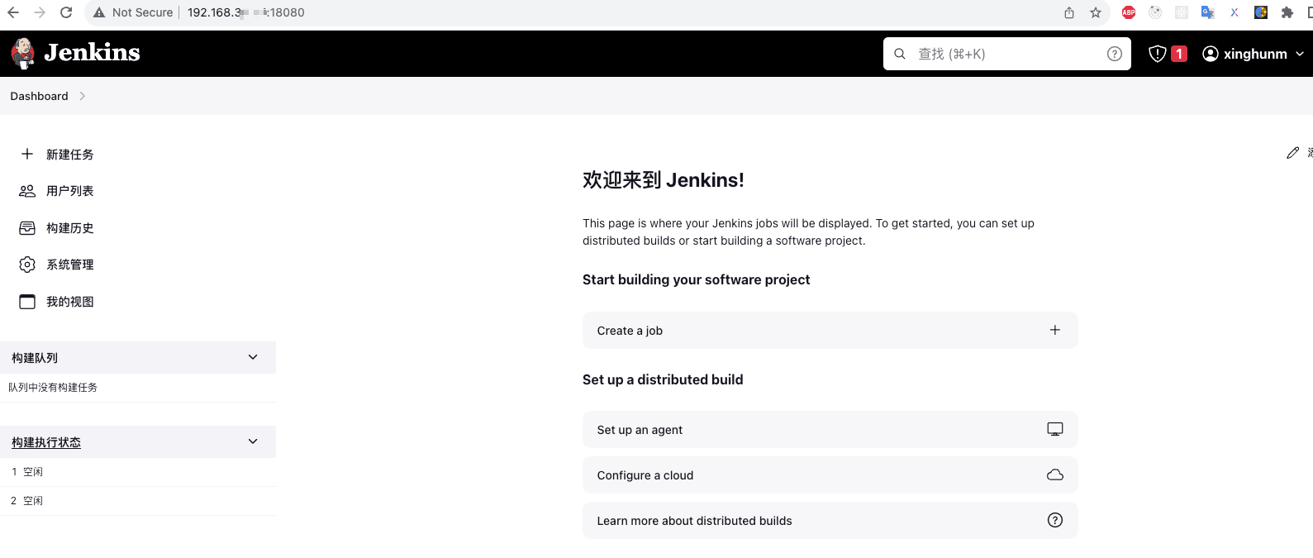
Task: Click the help icon in Learn more row
Action: pyautogui.click(x=1055, y=520)
